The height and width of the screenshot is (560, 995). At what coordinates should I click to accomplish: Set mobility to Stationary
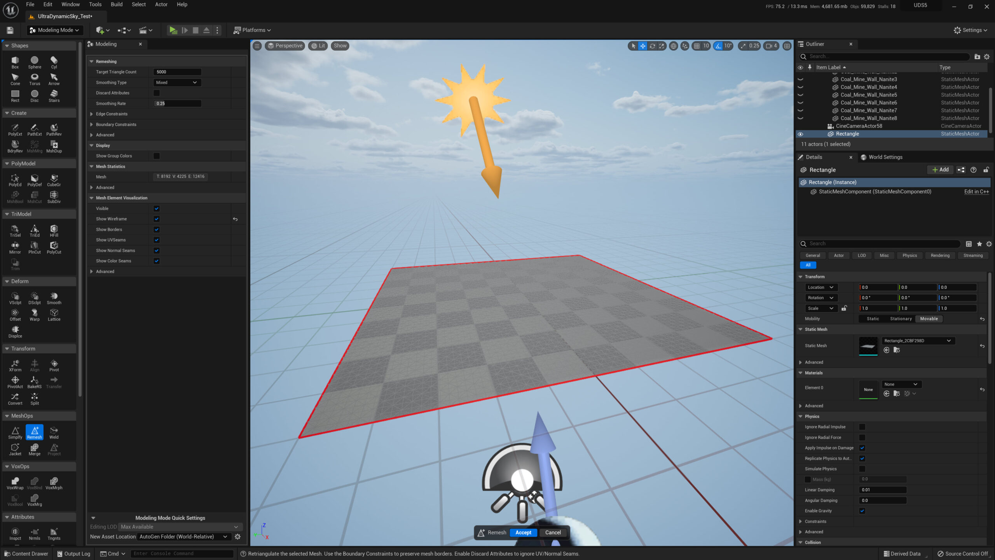[901, 318]
